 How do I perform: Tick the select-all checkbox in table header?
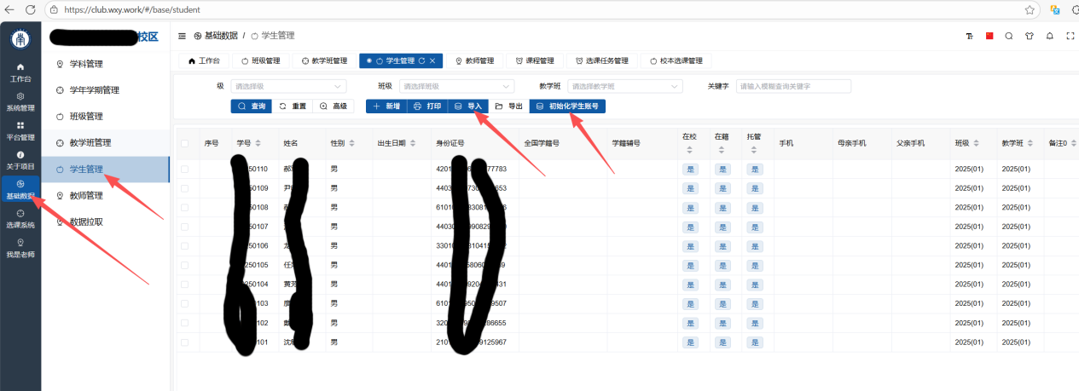pos(185,143)
